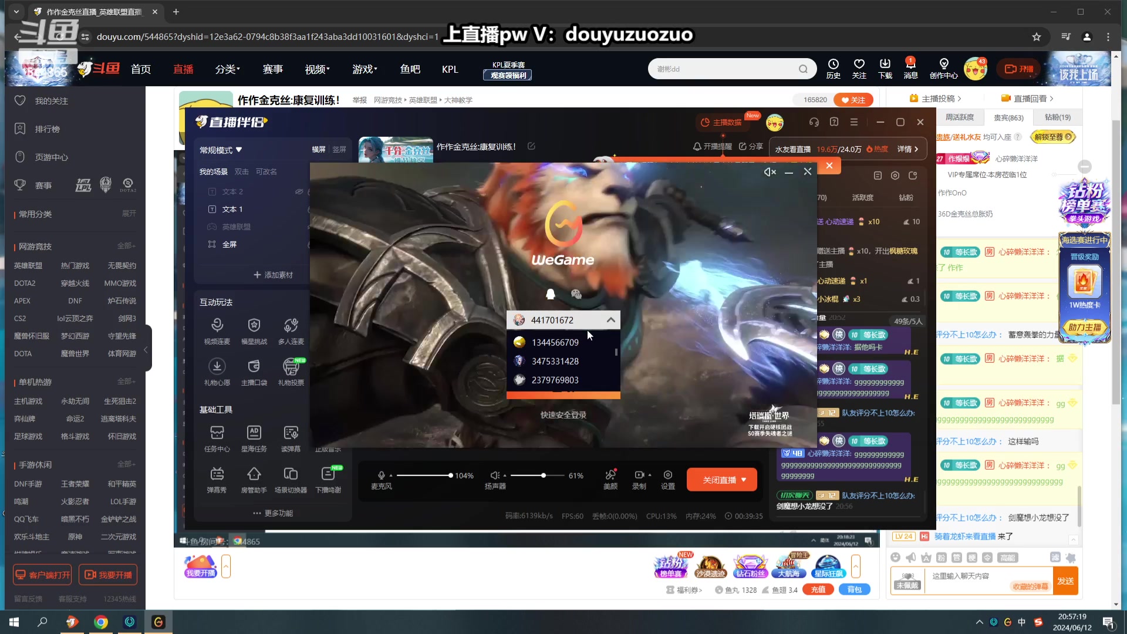Open 星海任务 AD tool

point(254,439)
